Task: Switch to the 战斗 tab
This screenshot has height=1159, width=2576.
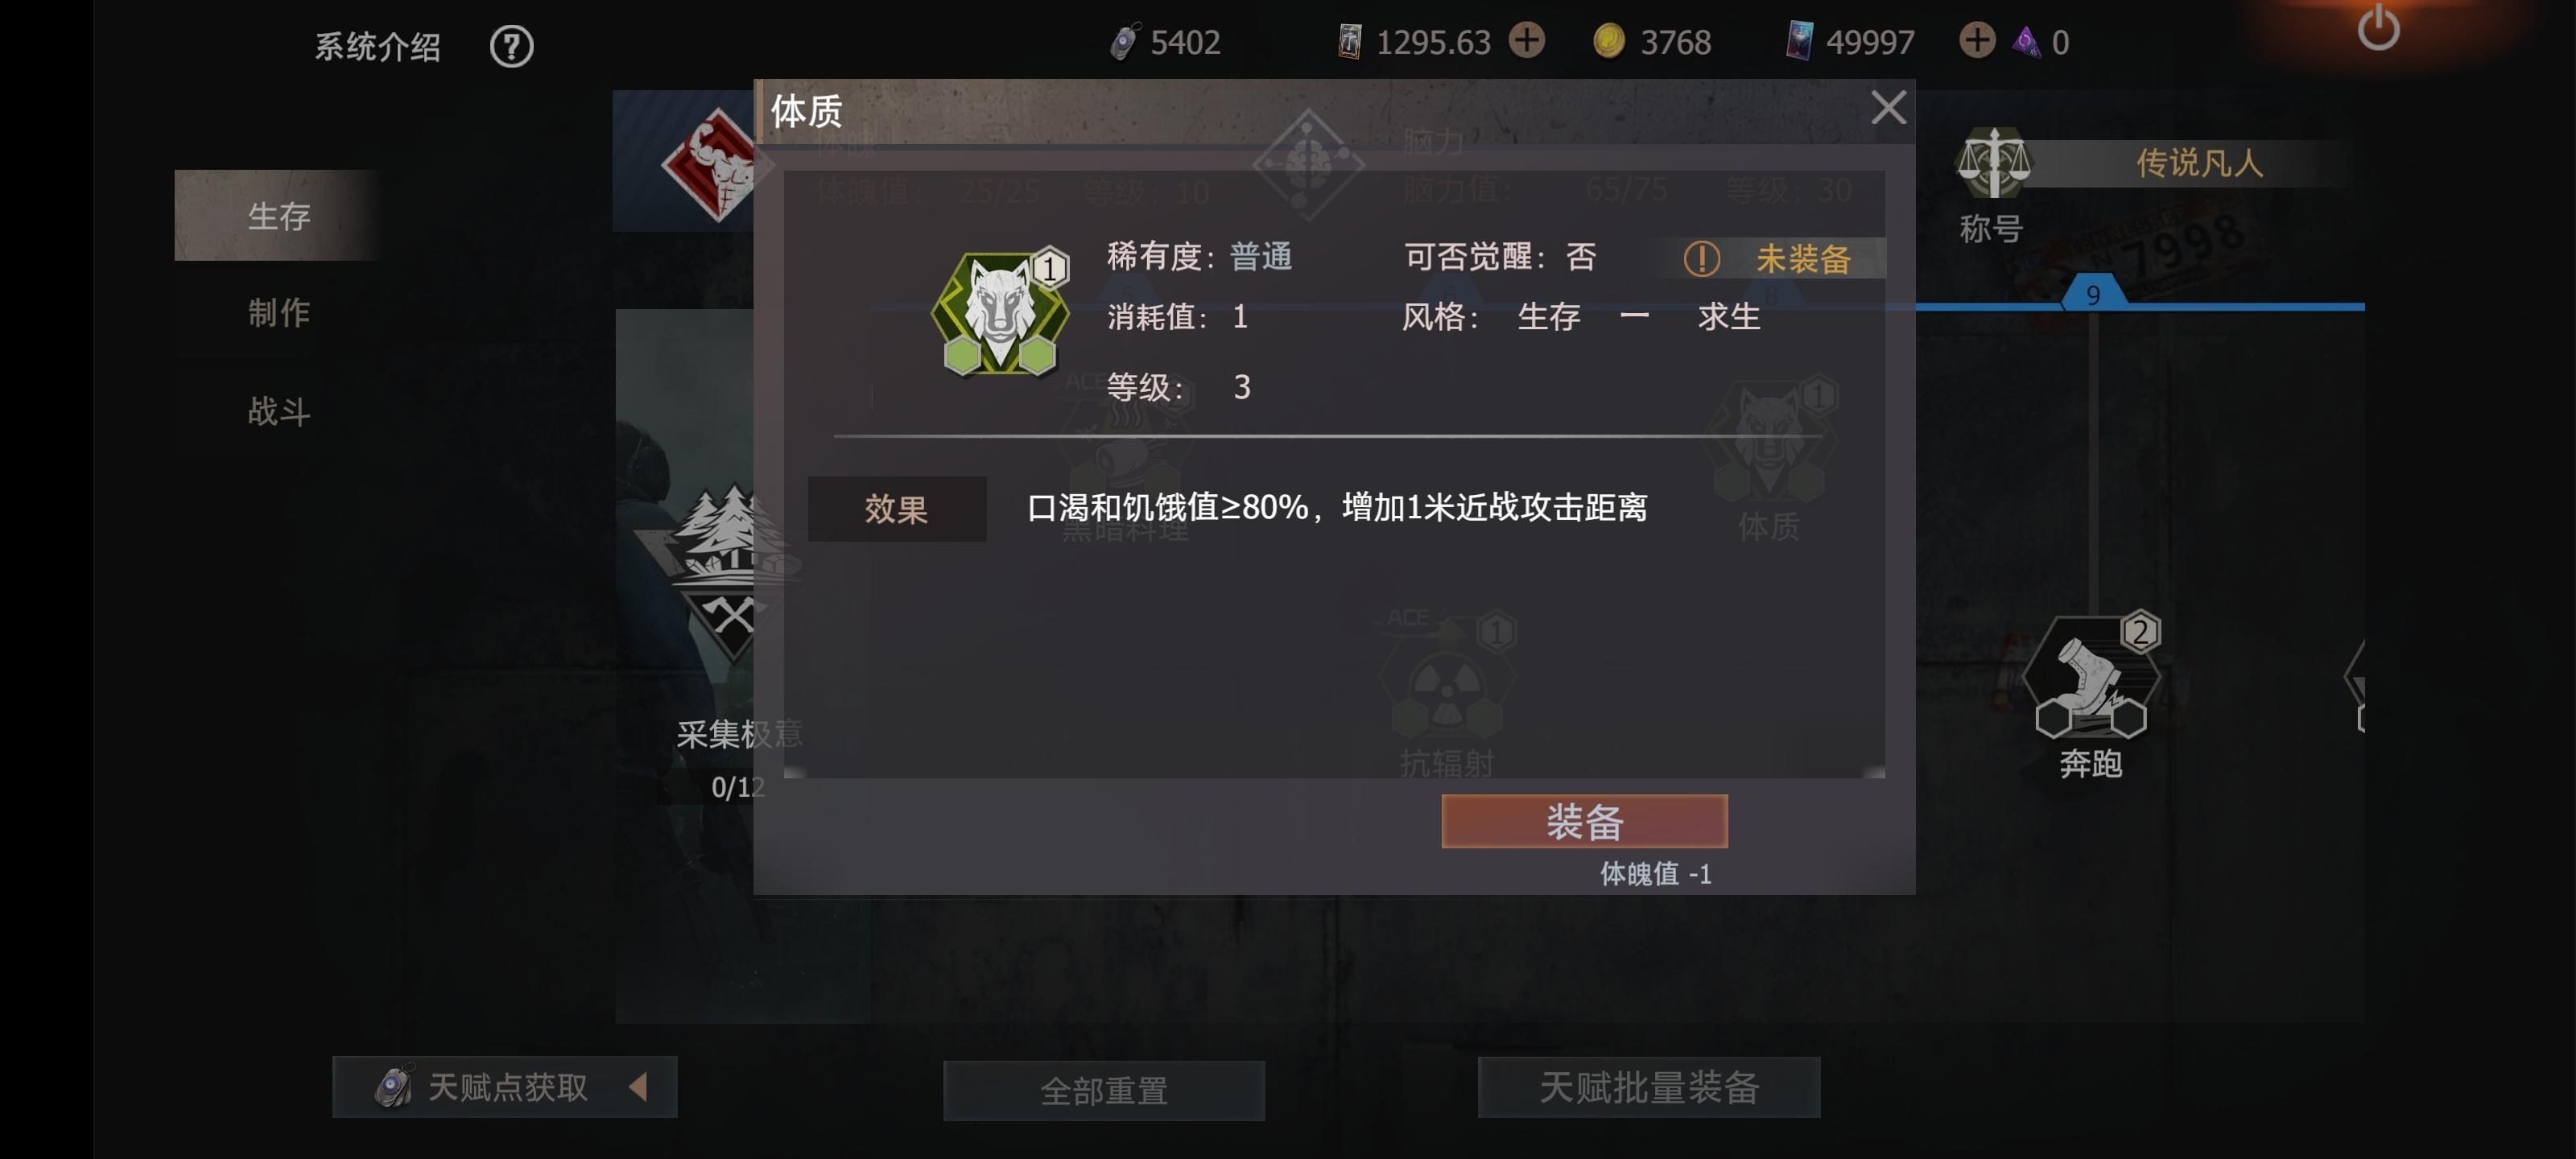Action: point(279,410)
